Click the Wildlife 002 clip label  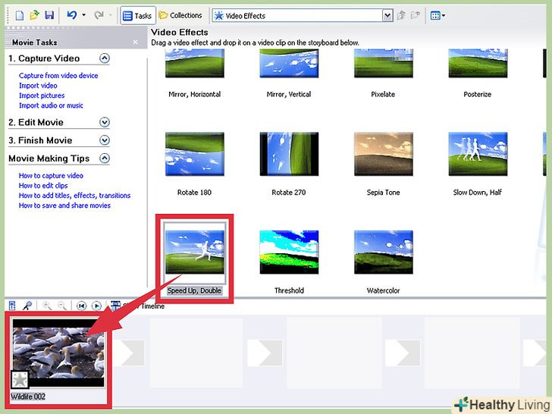(28, 397)
